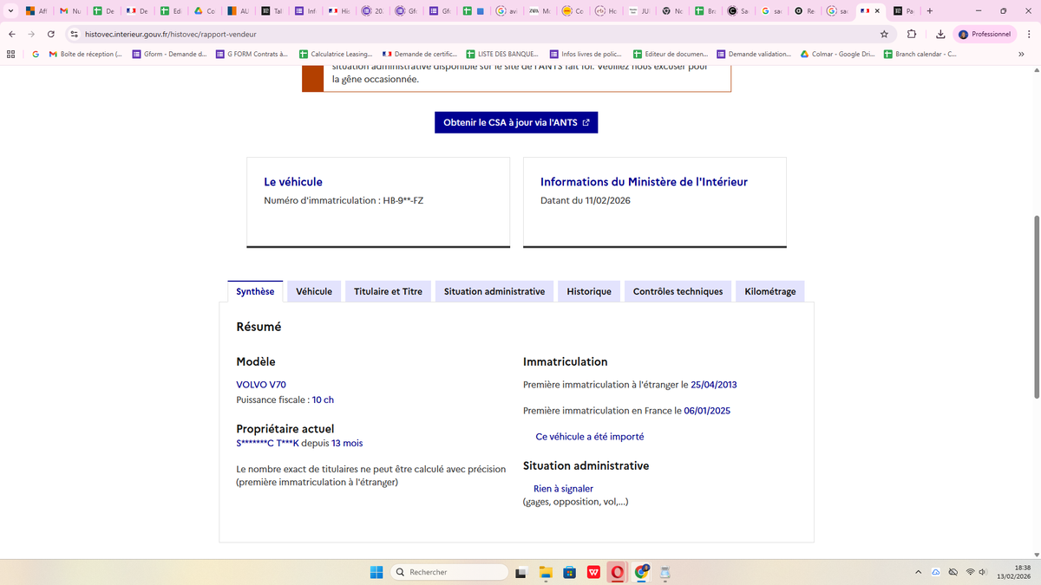This screenshot has height=585, width=1041.
Task: Click the browser back arrow
Action: click(11, 34)
